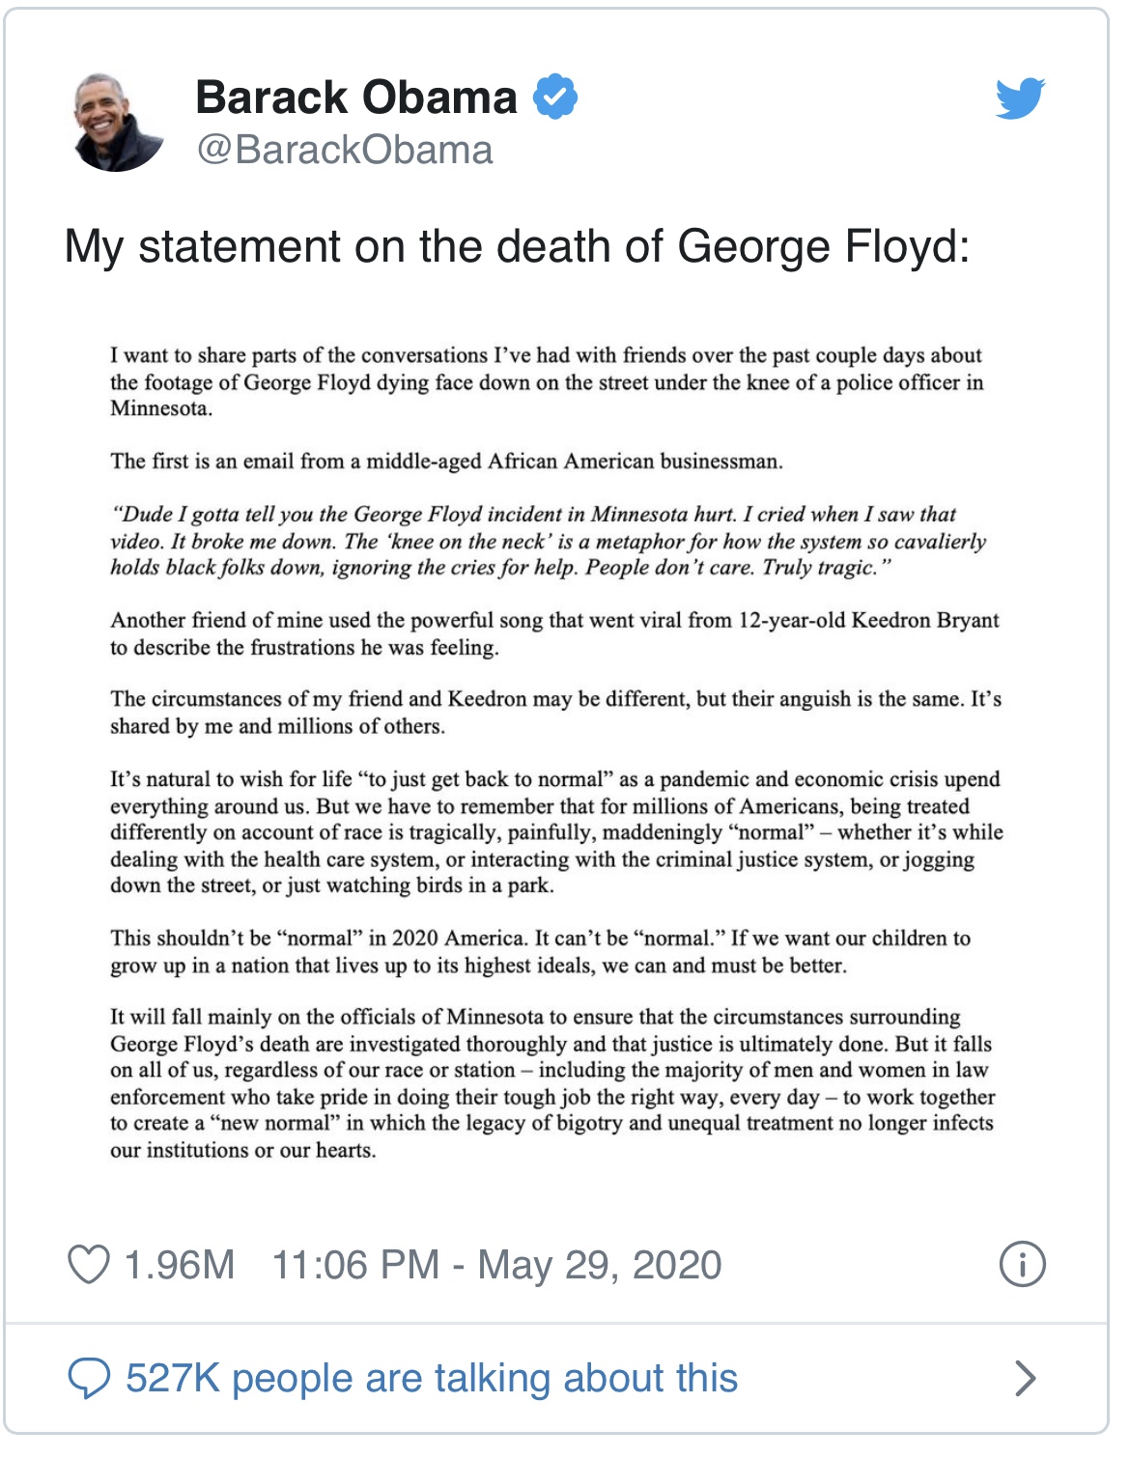Click the line about a middle-aged businessman's email

446,462
